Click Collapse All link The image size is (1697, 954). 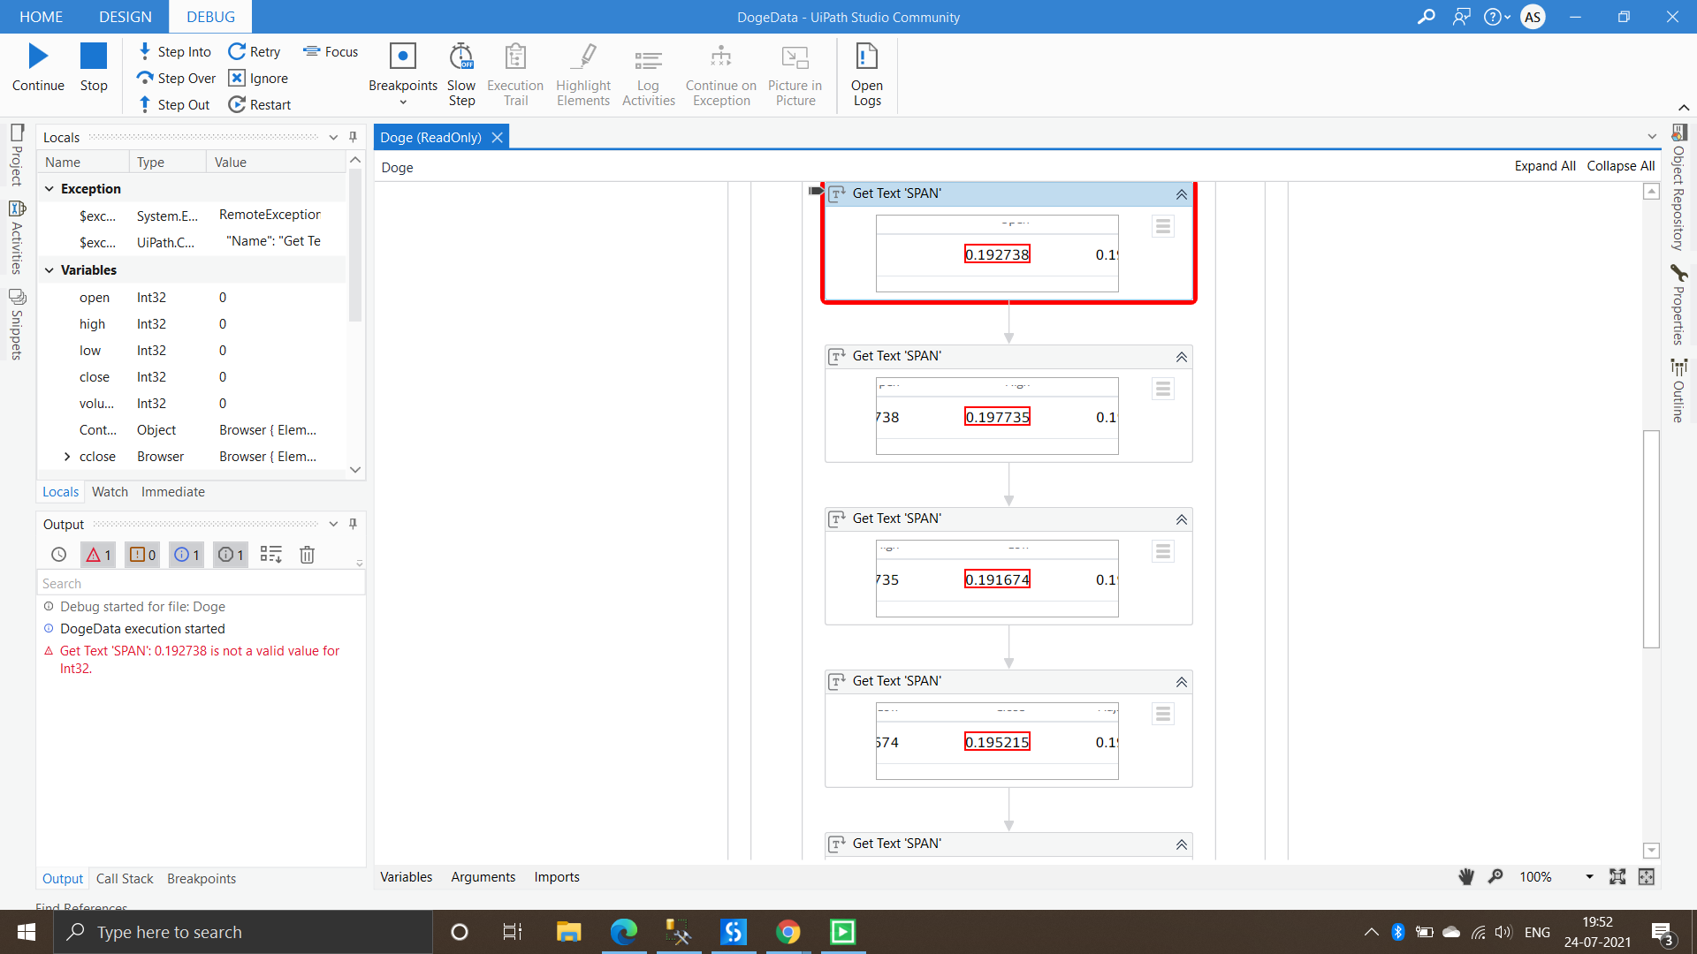click(x=1620, y=166)
